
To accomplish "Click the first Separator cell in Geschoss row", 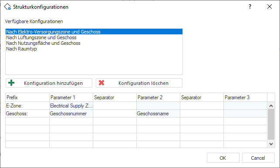I will point(115,114).
